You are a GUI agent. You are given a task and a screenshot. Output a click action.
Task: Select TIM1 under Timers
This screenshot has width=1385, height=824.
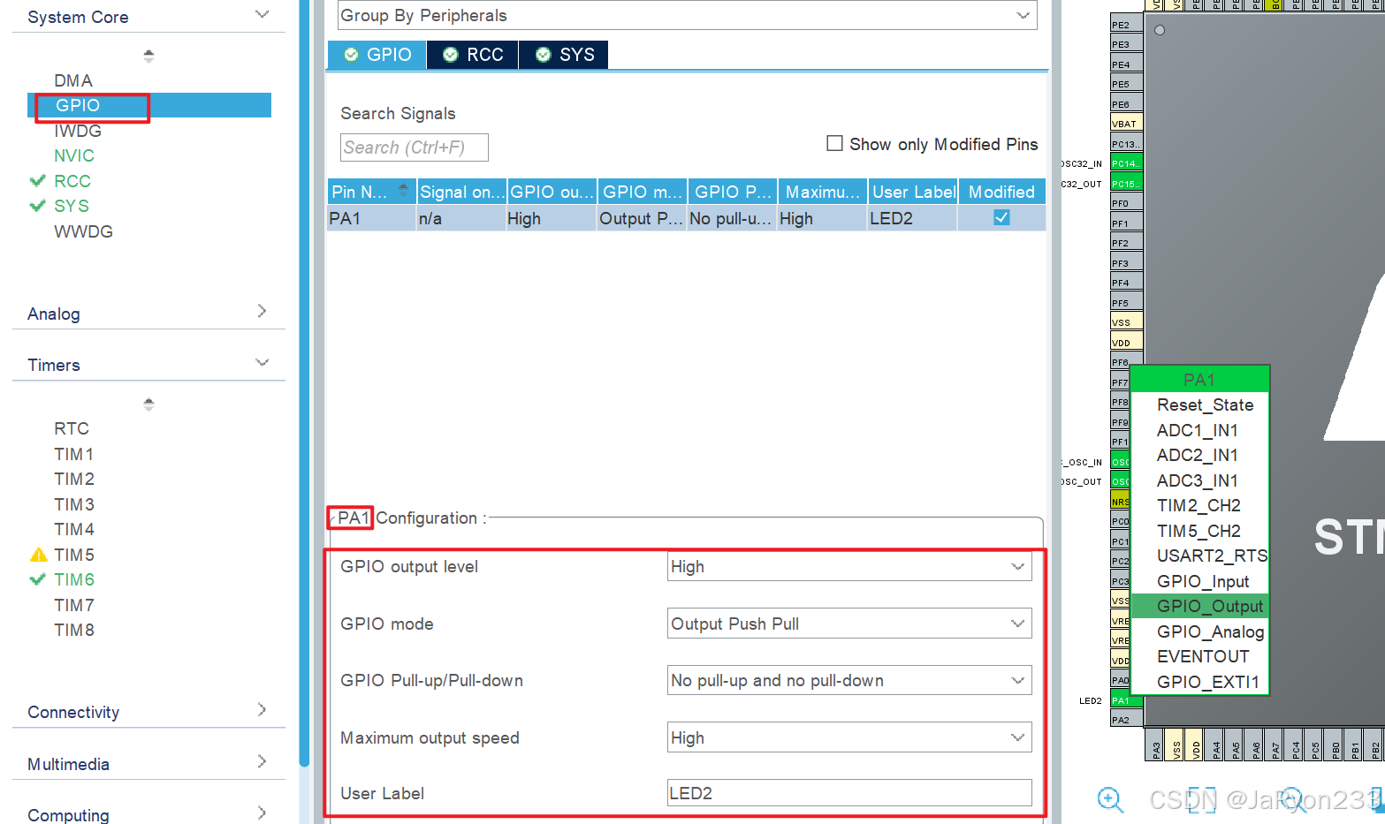pos(74,454)
